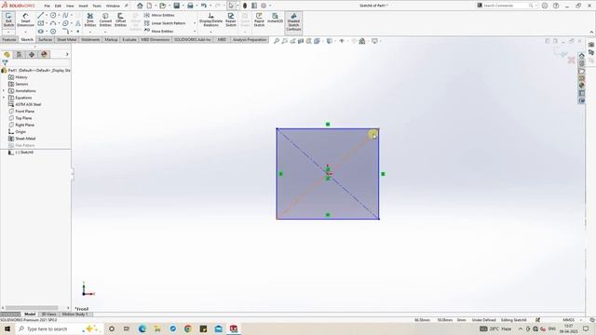Switch to the Sheet Metal ribbon tab

[66, 39]
